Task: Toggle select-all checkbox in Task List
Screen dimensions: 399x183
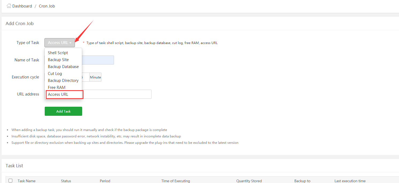Action: pyautogui.click(x=10, y=181)
